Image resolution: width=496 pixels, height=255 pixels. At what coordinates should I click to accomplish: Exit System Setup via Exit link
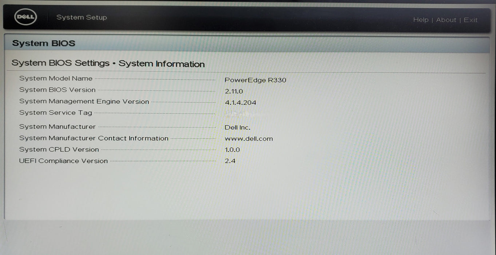click(471, 20)
